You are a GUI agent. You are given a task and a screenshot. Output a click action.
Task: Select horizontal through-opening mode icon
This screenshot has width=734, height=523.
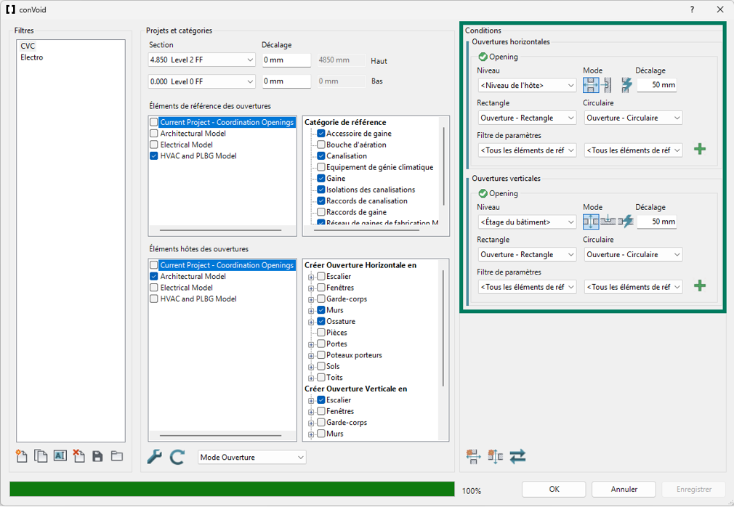click(x=591, y=85)
